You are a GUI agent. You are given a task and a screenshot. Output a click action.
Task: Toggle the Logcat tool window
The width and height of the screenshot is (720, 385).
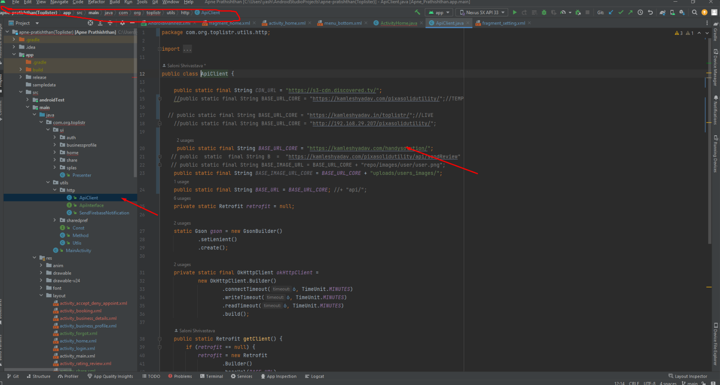click(314, 376)
